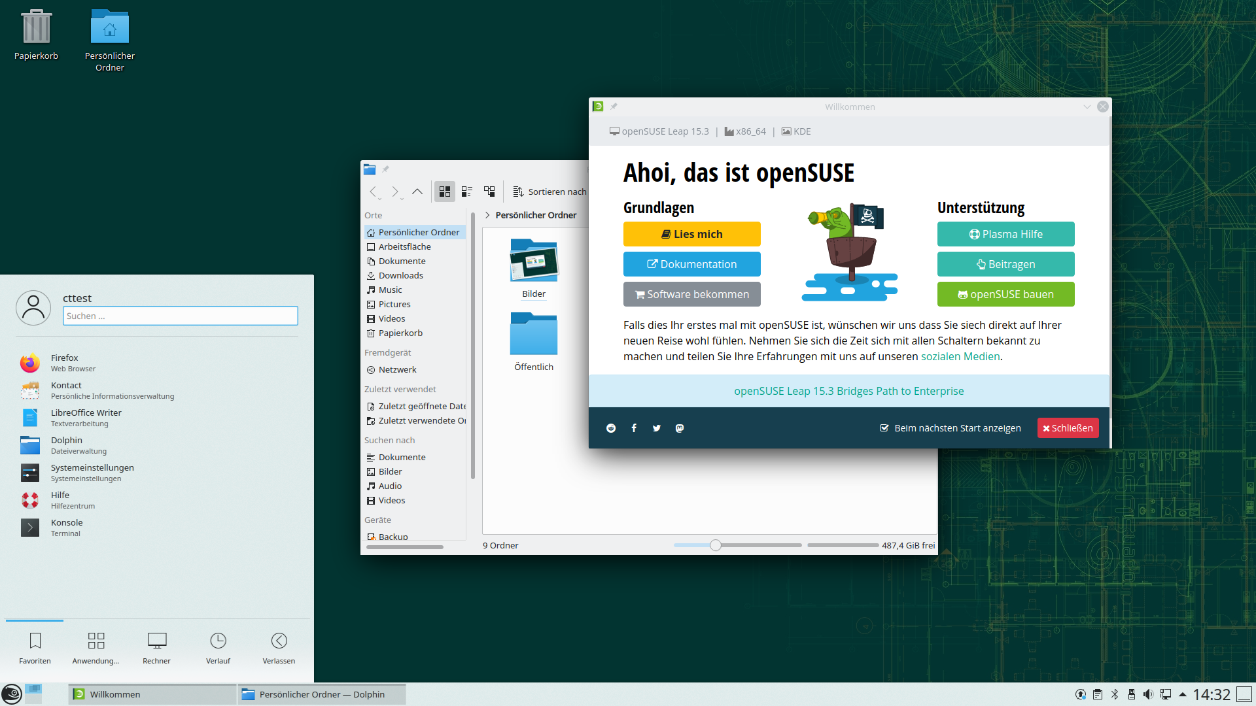Click the Twitter icon in Welcome footer
Screen dimensions: 1256x706
pos(657,428)
